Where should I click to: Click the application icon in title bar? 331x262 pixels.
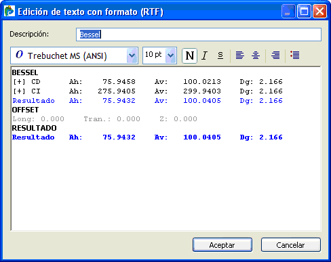[x=9, y=11]
